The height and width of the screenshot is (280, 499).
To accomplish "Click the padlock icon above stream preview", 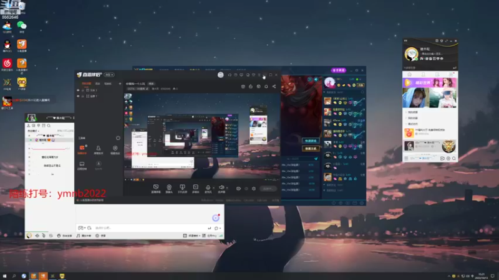I will click(x=251, y=86).
